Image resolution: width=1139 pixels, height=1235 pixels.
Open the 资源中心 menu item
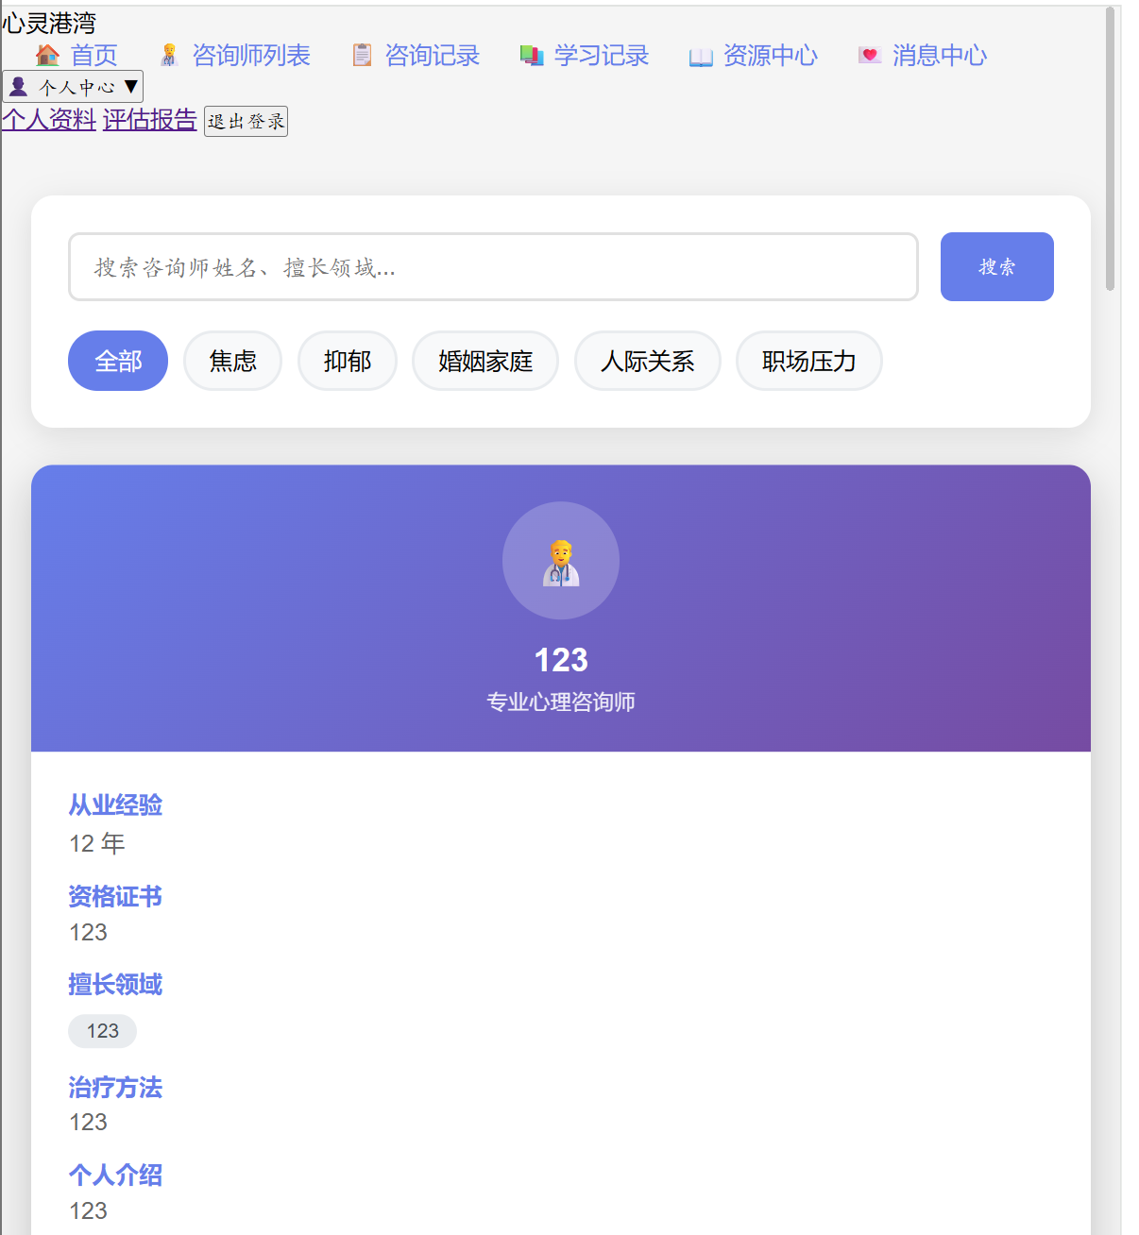(771, 57)
